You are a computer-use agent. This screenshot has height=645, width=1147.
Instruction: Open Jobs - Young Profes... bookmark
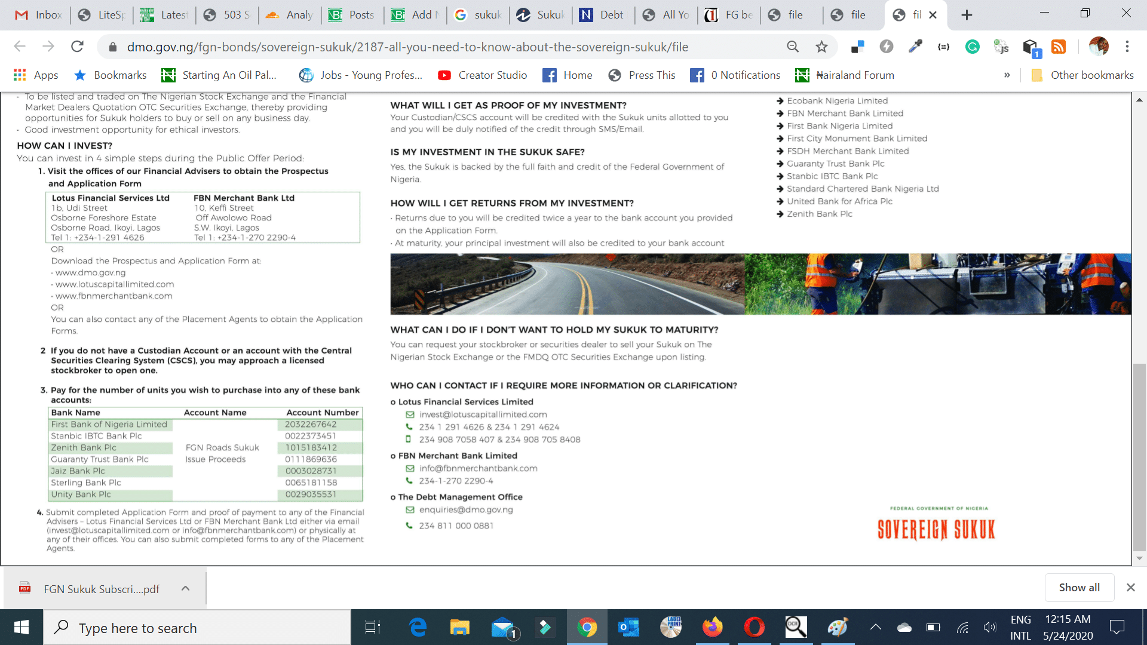click(361, 75)
